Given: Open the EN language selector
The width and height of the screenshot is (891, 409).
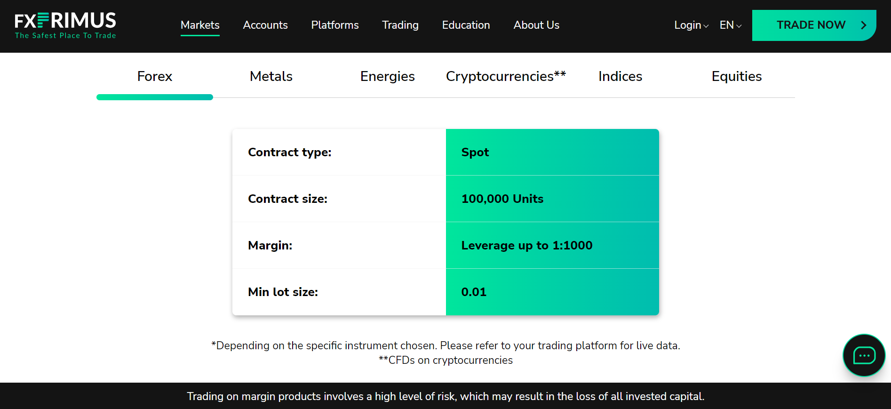Looking at the screenshot, I should click(731, 25).
